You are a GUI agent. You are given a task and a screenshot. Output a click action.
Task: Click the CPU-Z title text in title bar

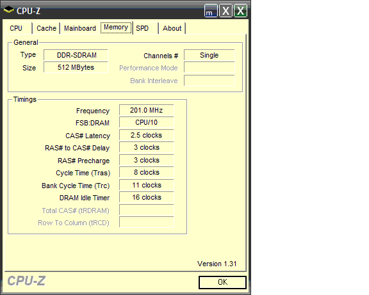(28, 11)
